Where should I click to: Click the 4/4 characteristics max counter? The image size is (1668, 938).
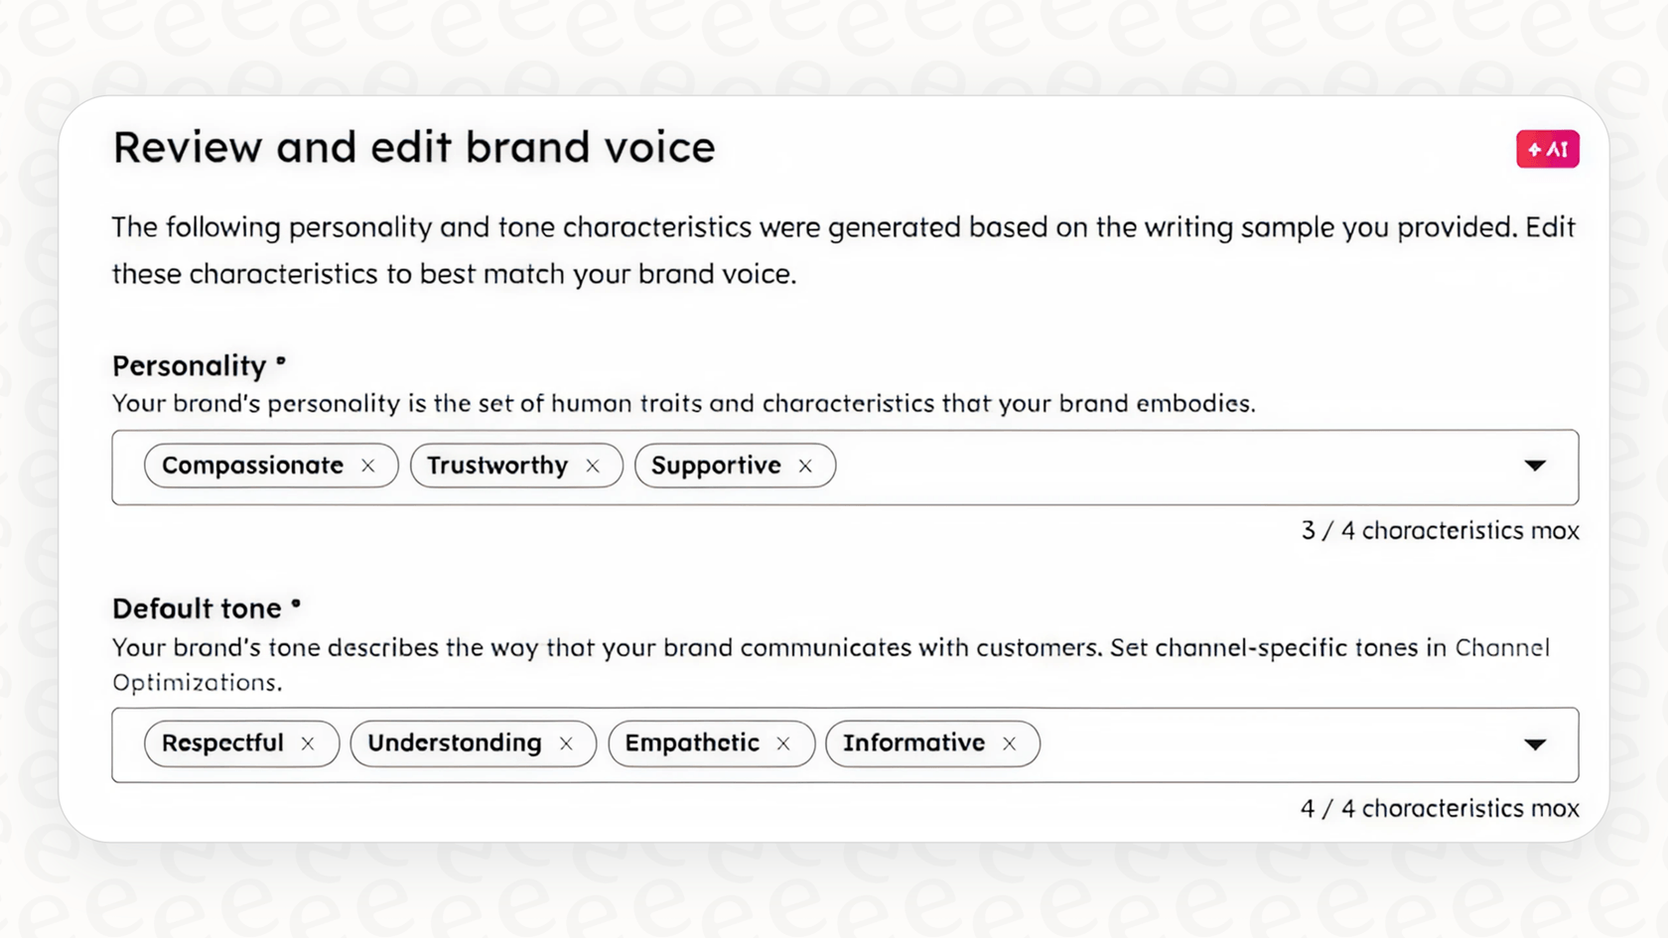1438,808
